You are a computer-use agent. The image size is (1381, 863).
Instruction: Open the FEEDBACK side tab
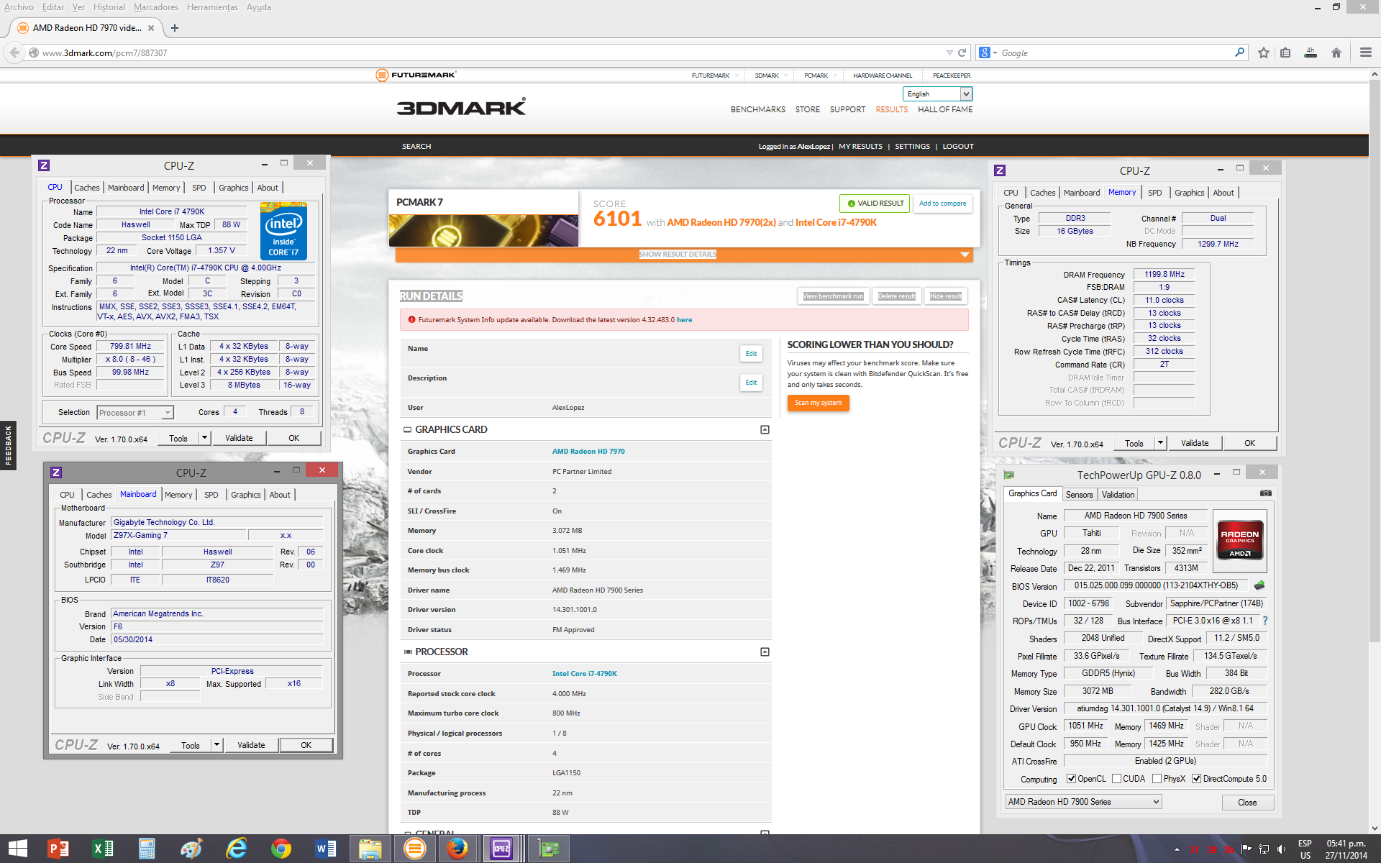[x=8, y=445]
